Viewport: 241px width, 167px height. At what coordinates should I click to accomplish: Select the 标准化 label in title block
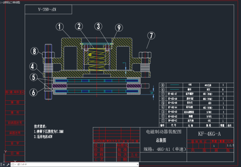click(123, 145)
